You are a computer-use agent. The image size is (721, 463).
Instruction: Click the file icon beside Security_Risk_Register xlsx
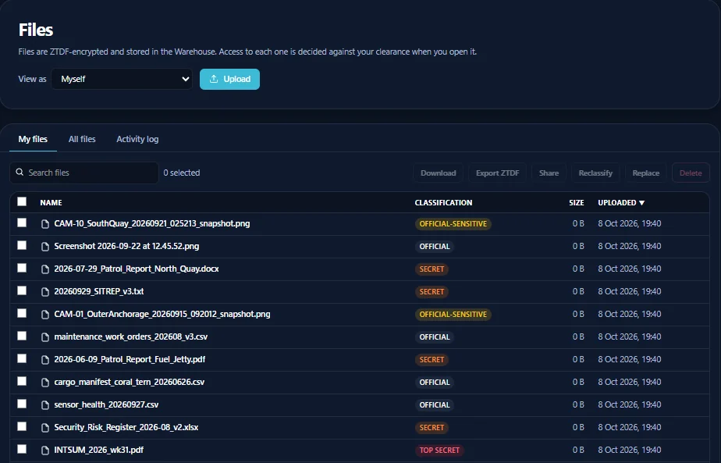coord(45,428)
